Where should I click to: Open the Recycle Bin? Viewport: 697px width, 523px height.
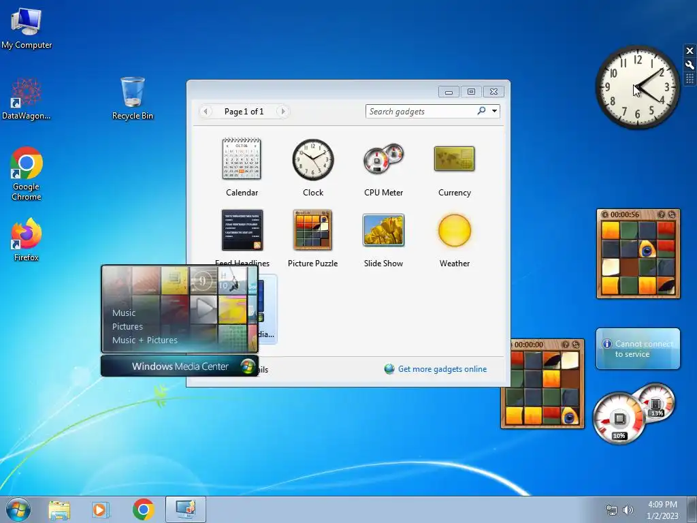point(133,99)
